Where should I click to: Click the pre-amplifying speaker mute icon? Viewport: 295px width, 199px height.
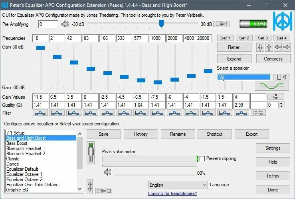click(65, 24)
